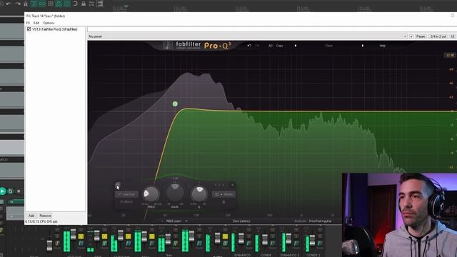Toggle move envelope points with items icon
The width and height of the screenshot is (457, 257).
(x=59, y=4)
